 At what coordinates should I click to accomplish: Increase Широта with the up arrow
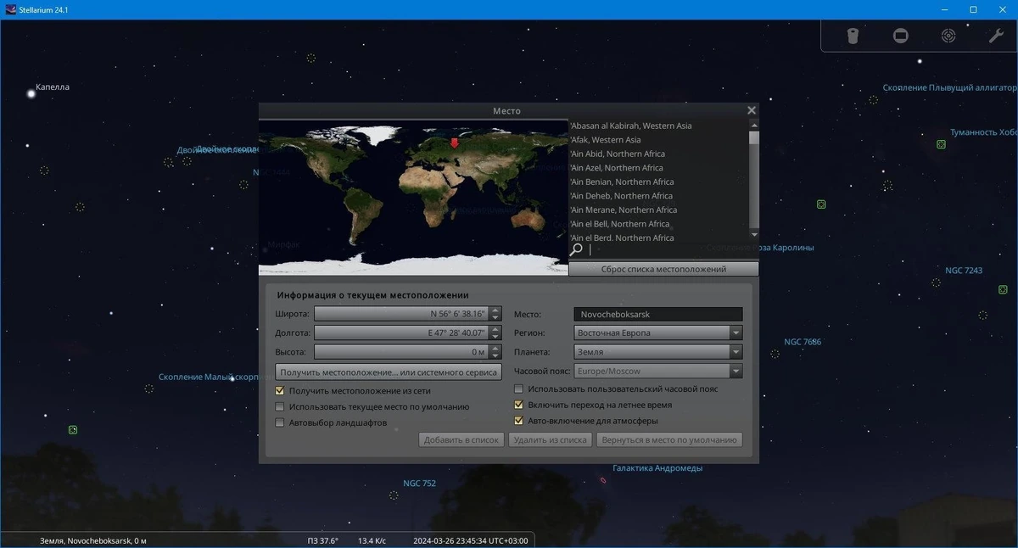pos(495,310)
